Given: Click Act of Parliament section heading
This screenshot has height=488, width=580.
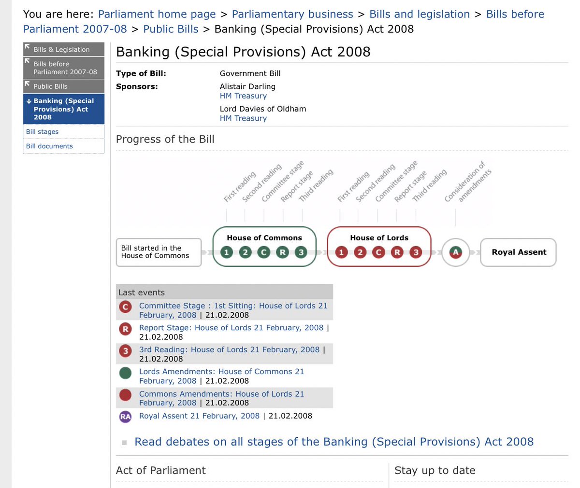Looking at the screenshot, I should (161, 470).
